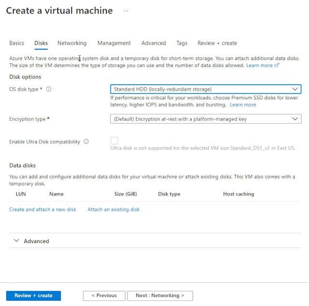This screenshot has height=306, width=309.
Task: Show info tooltip for OS disk type
Action: point(49,89)
